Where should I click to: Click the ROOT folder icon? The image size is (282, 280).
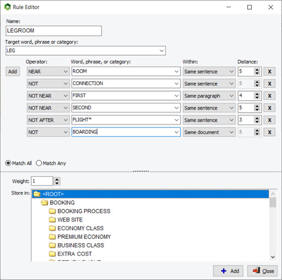[37, 194]
